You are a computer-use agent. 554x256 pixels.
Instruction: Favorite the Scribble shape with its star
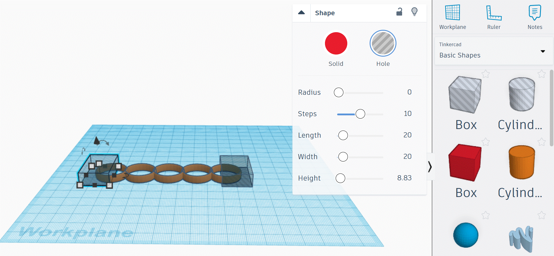pyautogui.click(x=541, y=215)
